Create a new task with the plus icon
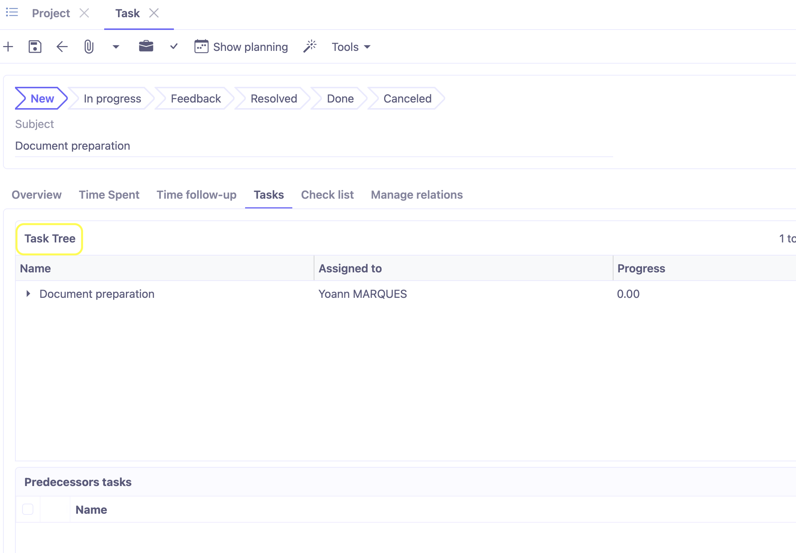The image size is (796, 553). pos(8,46)
